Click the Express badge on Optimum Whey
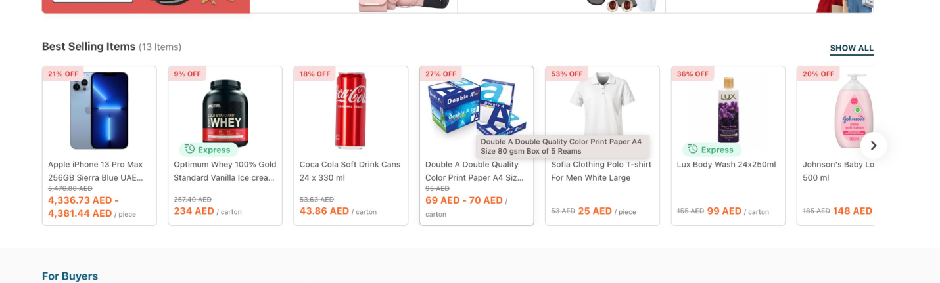Screen dimensions: 940x283 point(208,150)
